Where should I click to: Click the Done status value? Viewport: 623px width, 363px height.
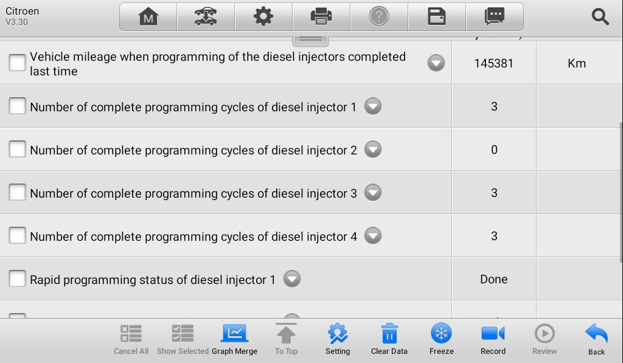(x=494, y=279)
